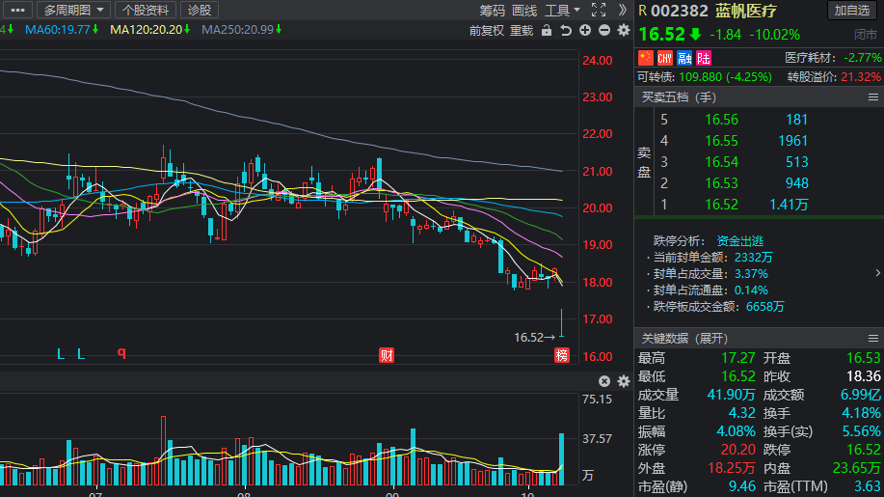Click the first cyan L marker
The width and height of the screenshot is (884, 497).
[61, 354]
